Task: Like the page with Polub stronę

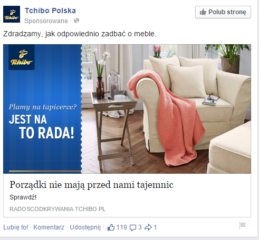Action: pyautogui.click(x=223, y=12)
